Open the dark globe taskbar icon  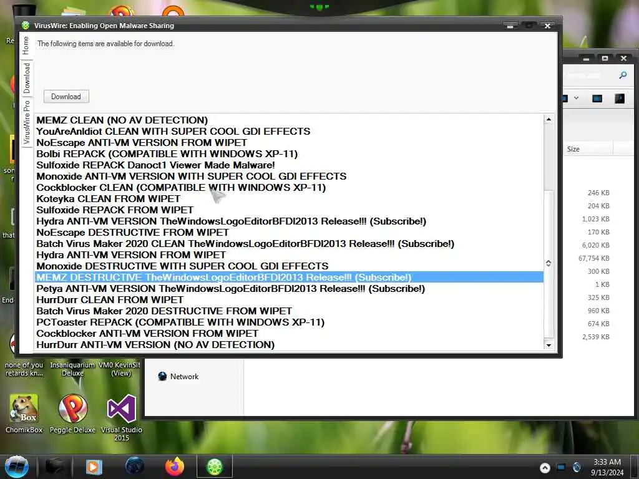pos(135,467)
